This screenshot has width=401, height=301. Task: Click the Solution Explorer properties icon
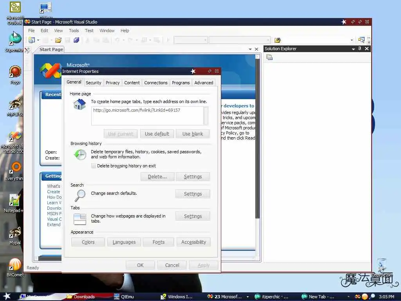269,57
